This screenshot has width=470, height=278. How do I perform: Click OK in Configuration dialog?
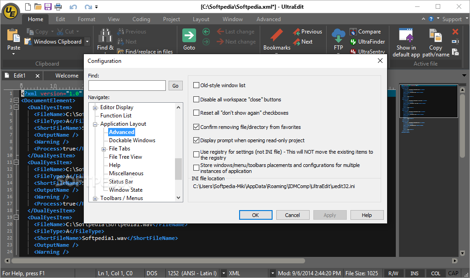(x=255, y=215)
